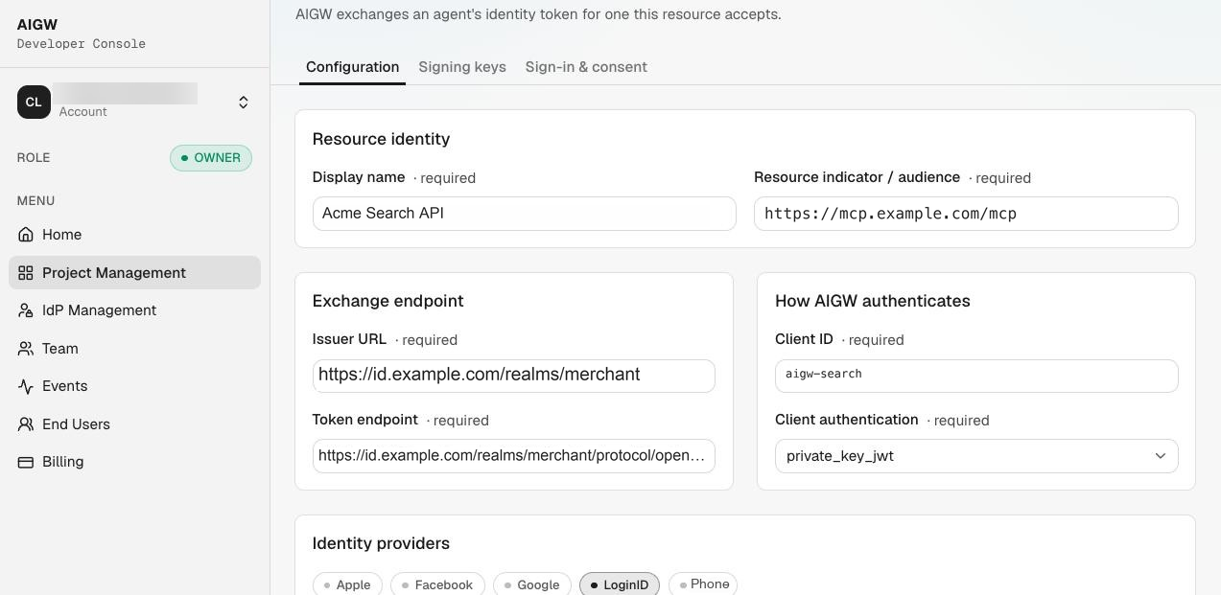Go to Project Management menu item

134,273
